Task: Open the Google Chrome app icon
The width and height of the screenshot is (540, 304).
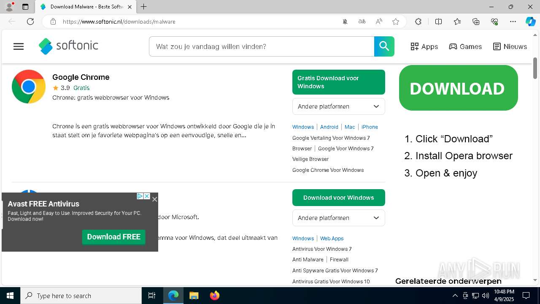Action: [x=29, y=87]
